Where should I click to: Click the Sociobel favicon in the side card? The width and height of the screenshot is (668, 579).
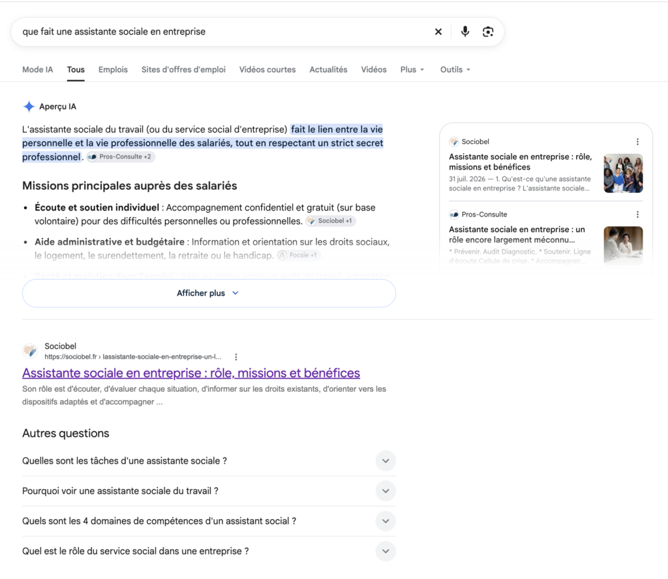tap(454, 141)
